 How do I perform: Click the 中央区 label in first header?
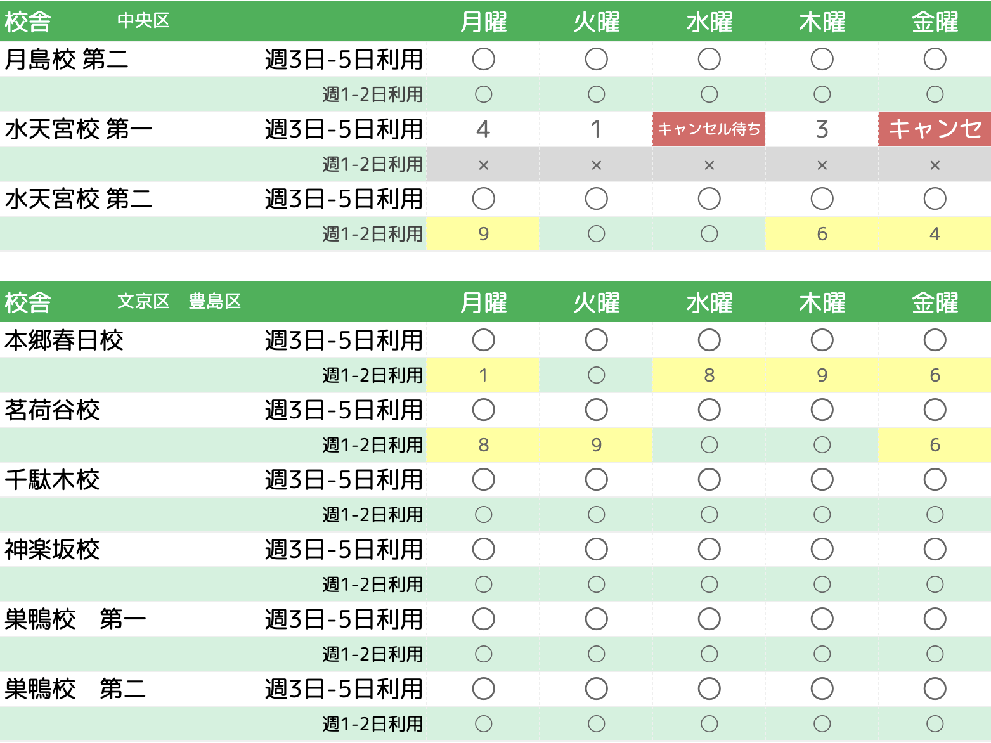click(143, 21)
